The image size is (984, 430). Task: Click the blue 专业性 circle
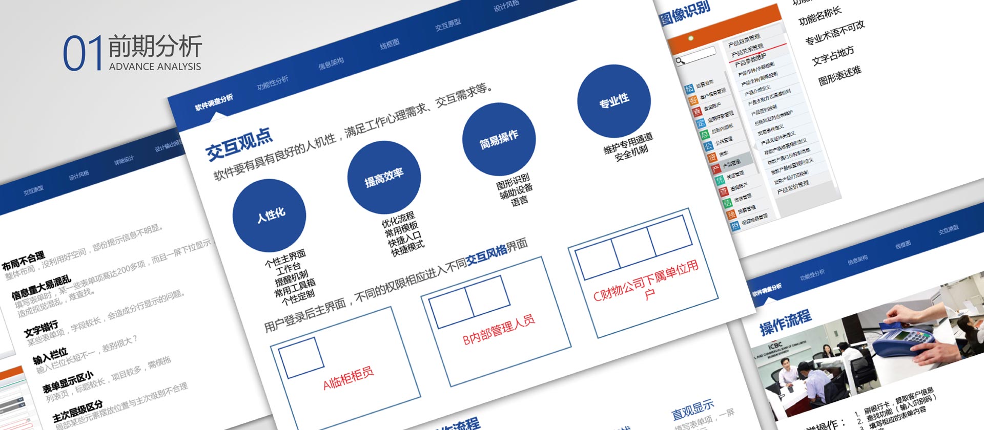coord(614,101)
